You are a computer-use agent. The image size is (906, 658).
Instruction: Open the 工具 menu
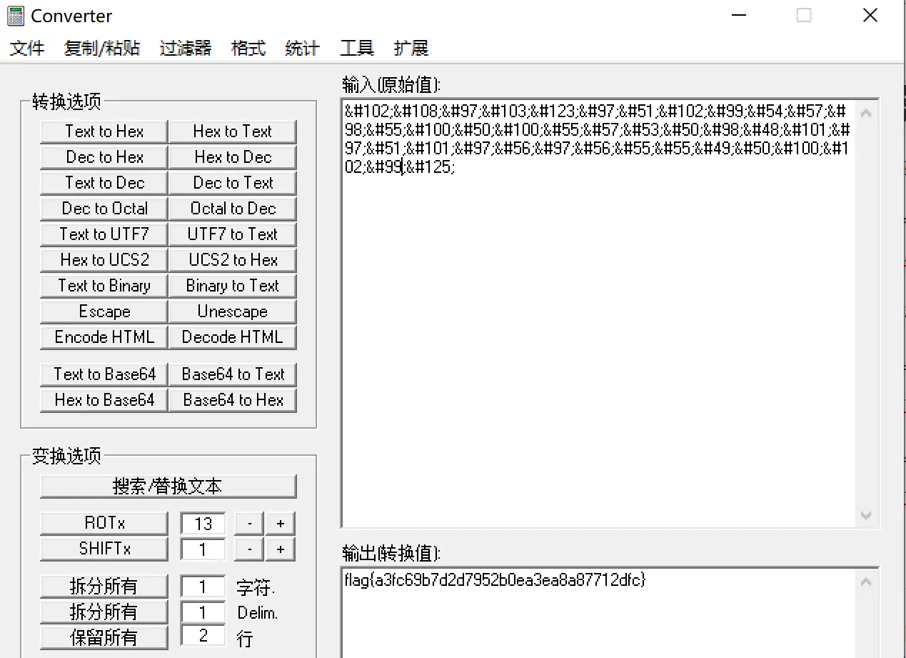[x=356, y=48]
